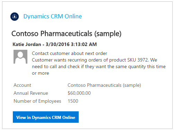The image size is (174, 130).
Task: Select the Katie Jordan author timestamp line
Action: (x=54, y=44)
